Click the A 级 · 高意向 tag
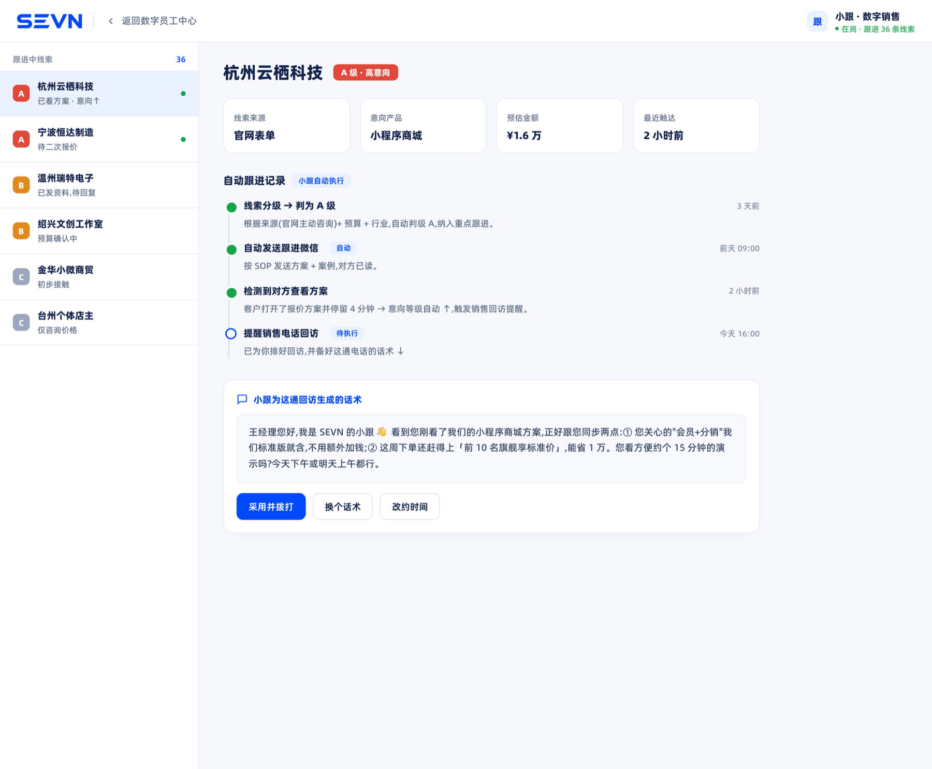932x769 pixels. pos(366,72)
